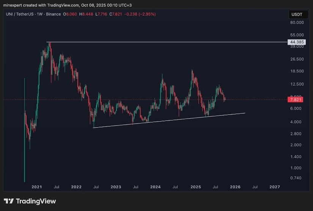
Task: Select the 44.385 horizontal line price label
Action: coord(296,42)
